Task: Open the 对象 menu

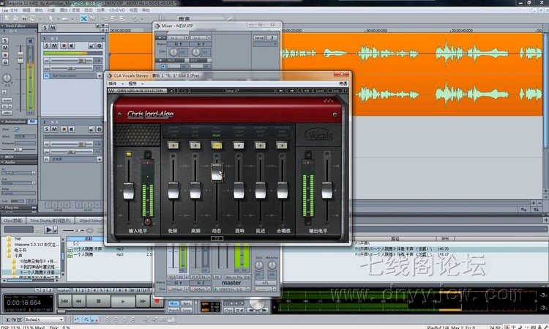Action: (51, 10)
